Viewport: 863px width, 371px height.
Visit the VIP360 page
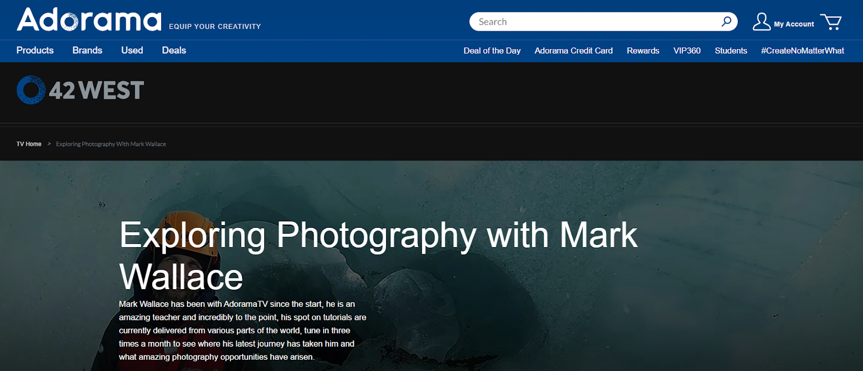[x=687, y=51]
